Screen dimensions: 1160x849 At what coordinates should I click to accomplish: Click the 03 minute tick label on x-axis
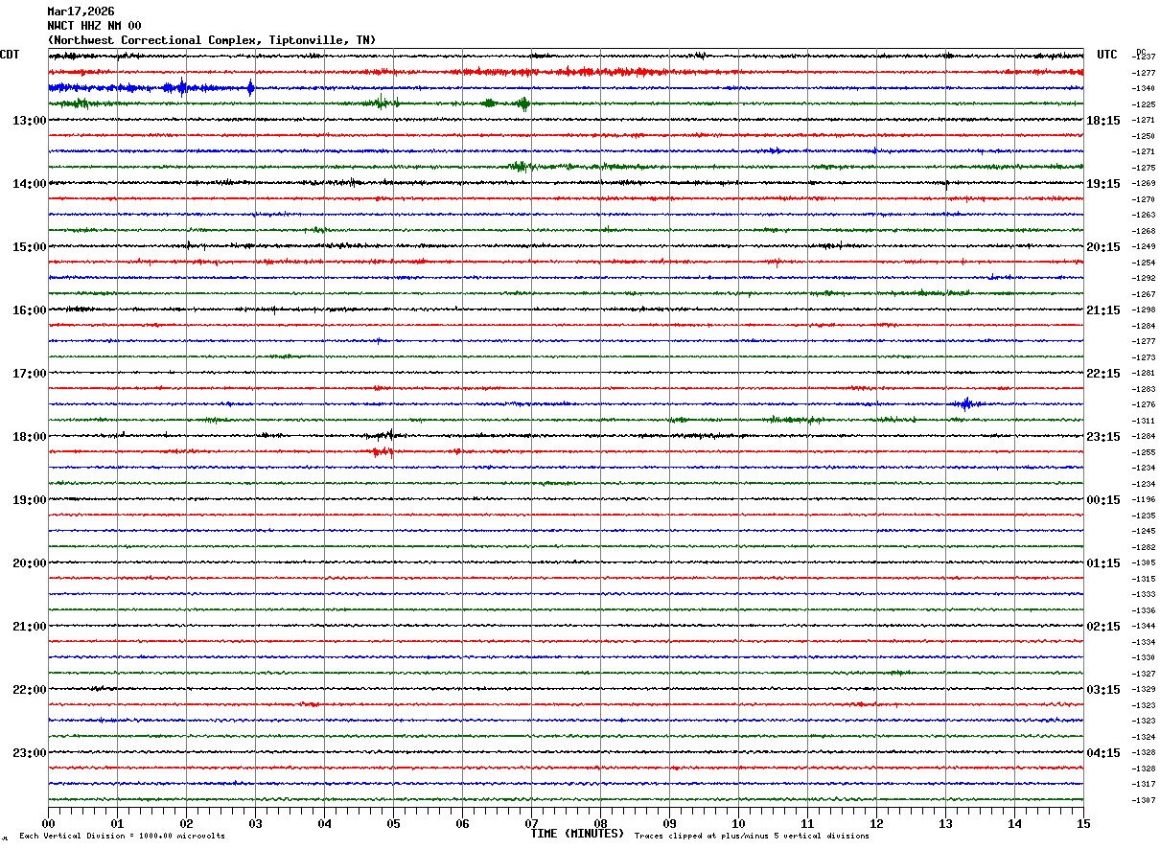coord(255,824)
